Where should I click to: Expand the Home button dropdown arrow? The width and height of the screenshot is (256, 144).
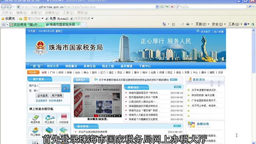168,24
